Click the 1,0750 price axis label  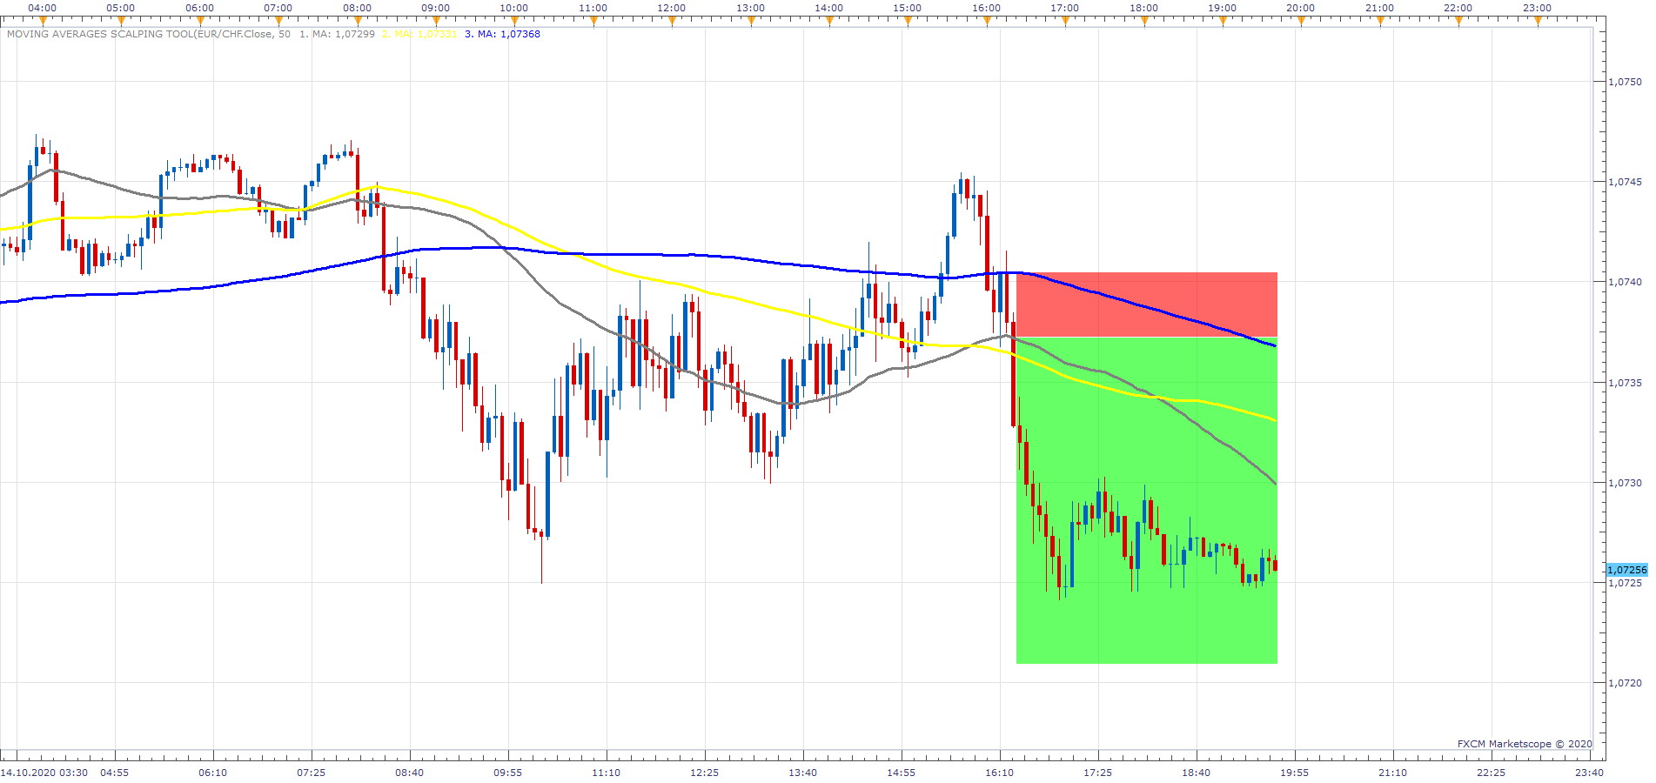(1625, 82)
